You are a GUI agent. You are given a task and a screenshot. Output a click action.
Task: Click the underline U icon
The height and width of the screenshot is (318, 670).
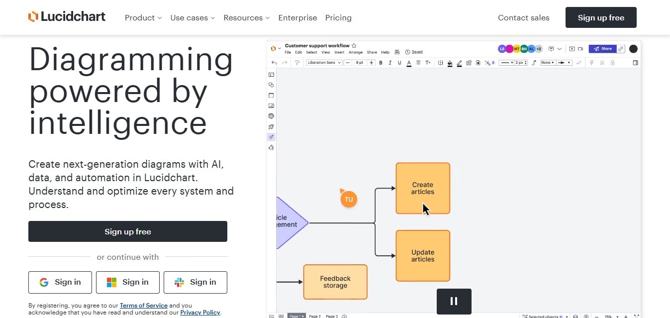pos(399,63)
